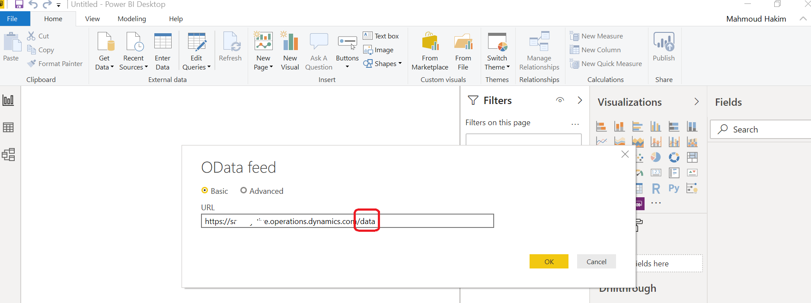Collapse the Visualizations pane chevron

[696, 101]
